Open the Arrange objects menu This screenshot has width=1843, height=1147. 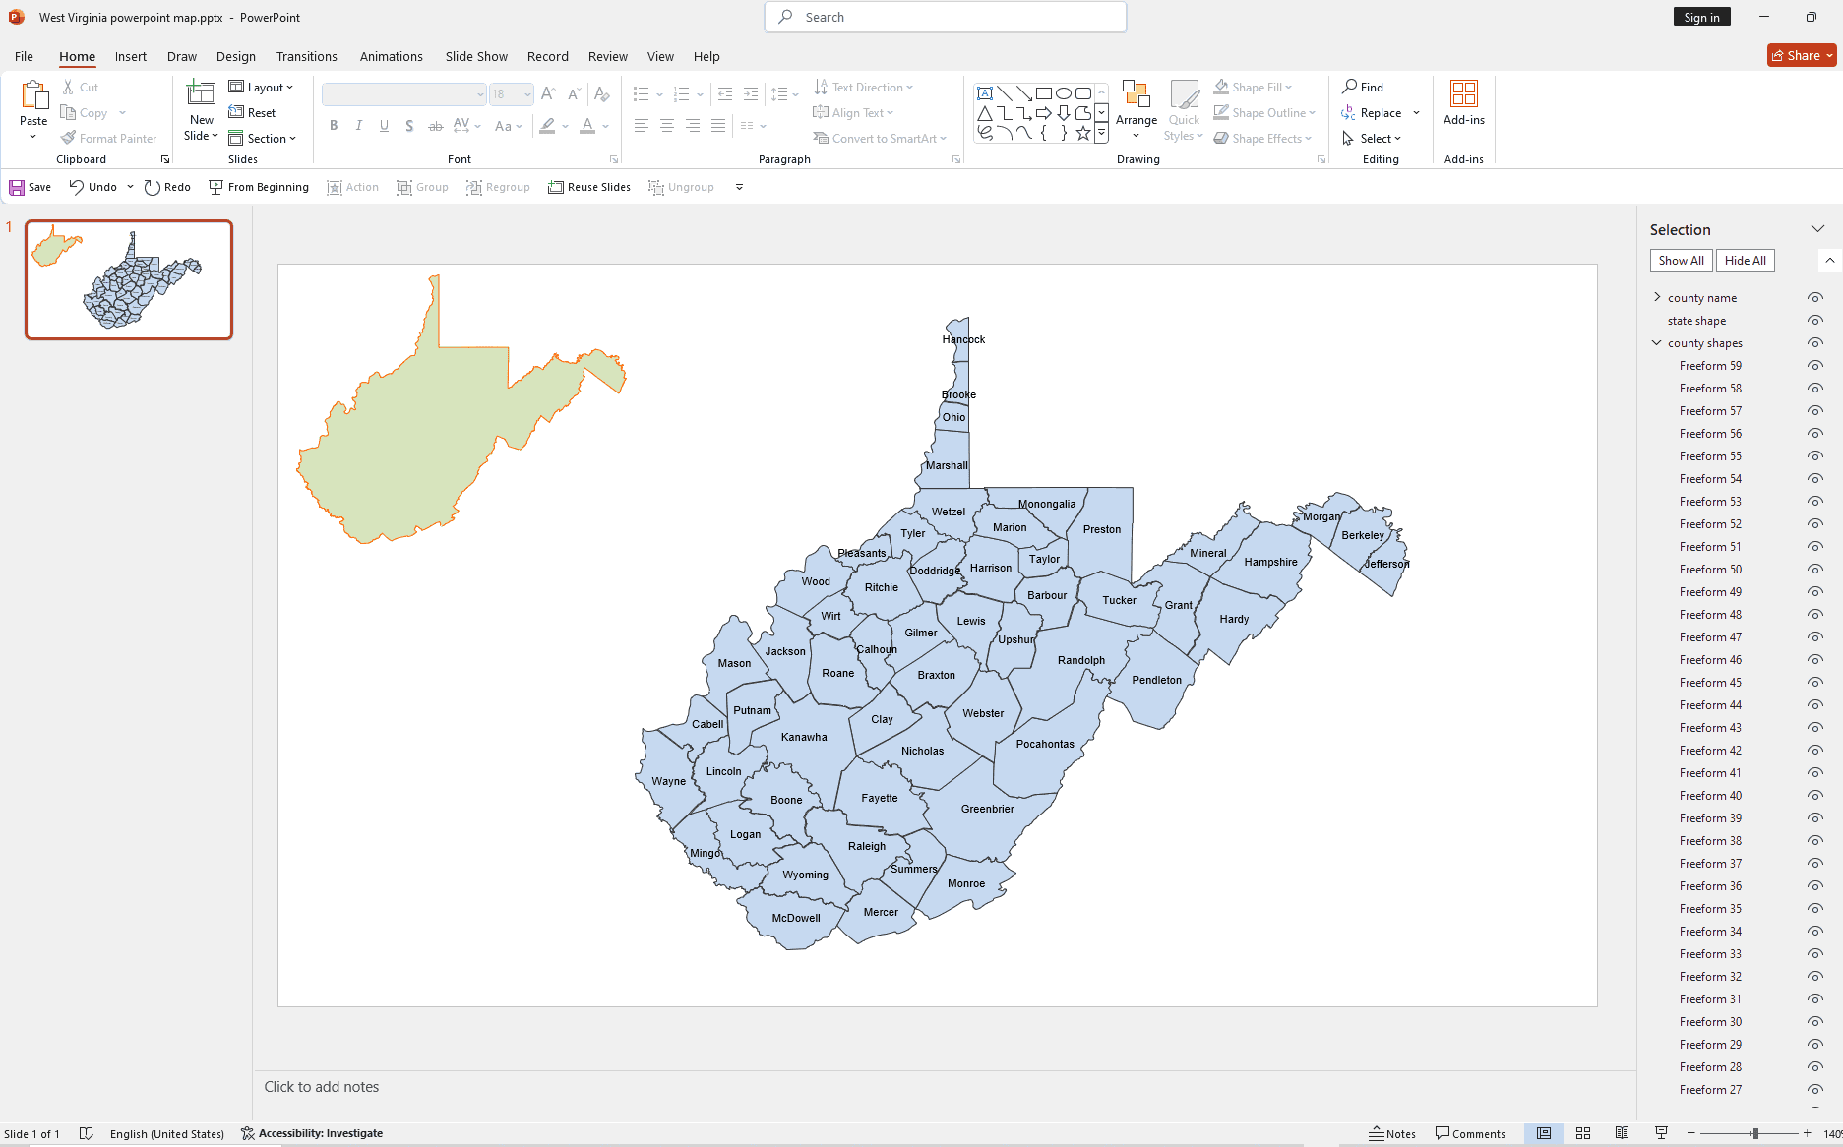(x=1137, y=109)
